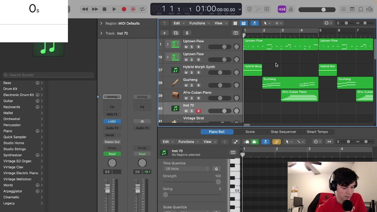Screen dimensions: 377x212
Task: Open the Loop Browser
Action: pos(361,9)
